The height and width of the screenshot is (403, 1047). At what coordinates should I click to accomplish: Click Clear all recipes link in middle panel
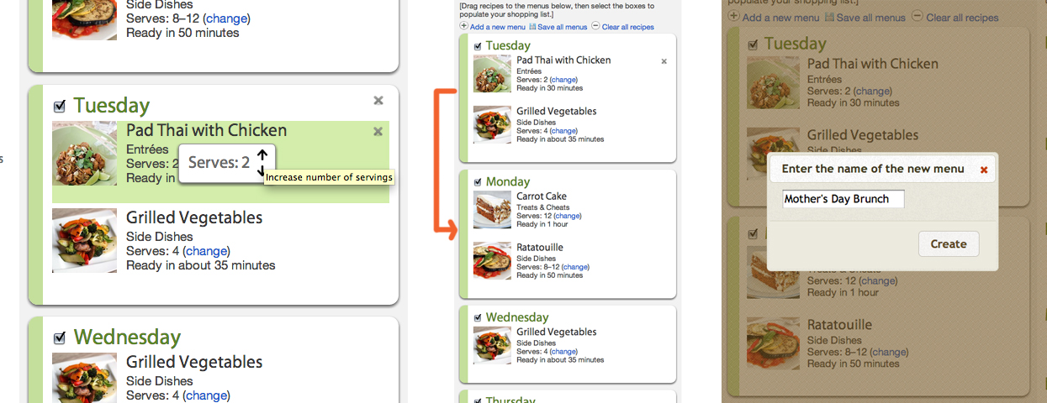click(627, 27)
